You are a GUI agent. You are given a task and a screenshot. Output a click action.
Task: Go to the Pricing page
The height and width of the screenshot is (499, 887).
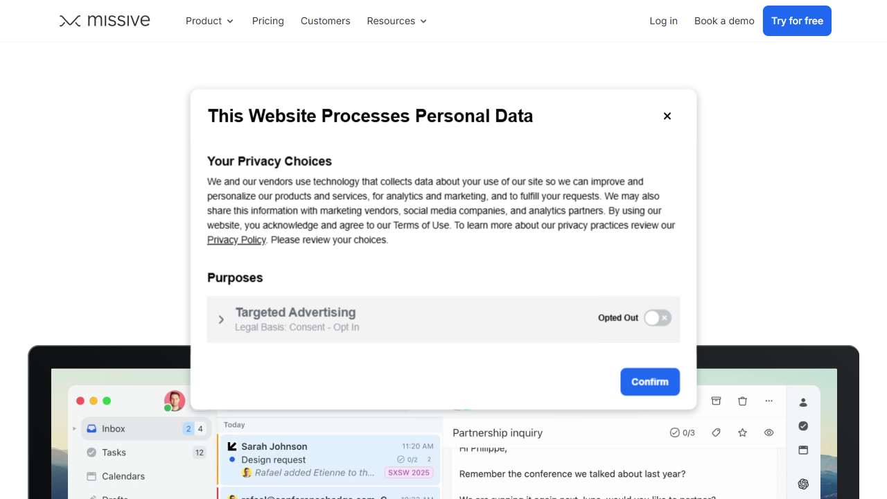point(268,21)
